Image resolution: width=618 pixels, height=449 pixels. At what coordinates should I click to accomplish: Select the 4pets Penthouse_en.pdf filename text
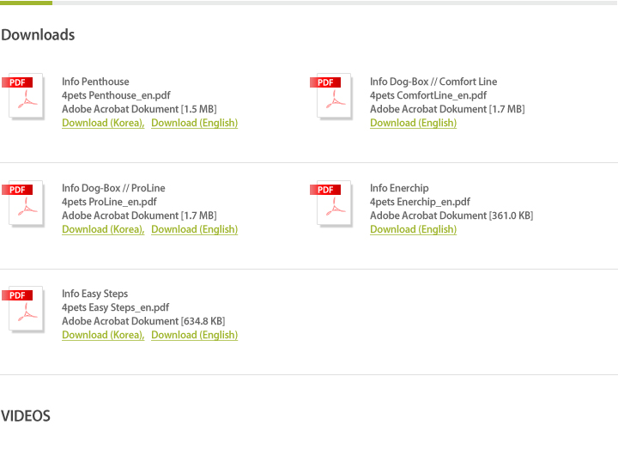coord(116,95)
